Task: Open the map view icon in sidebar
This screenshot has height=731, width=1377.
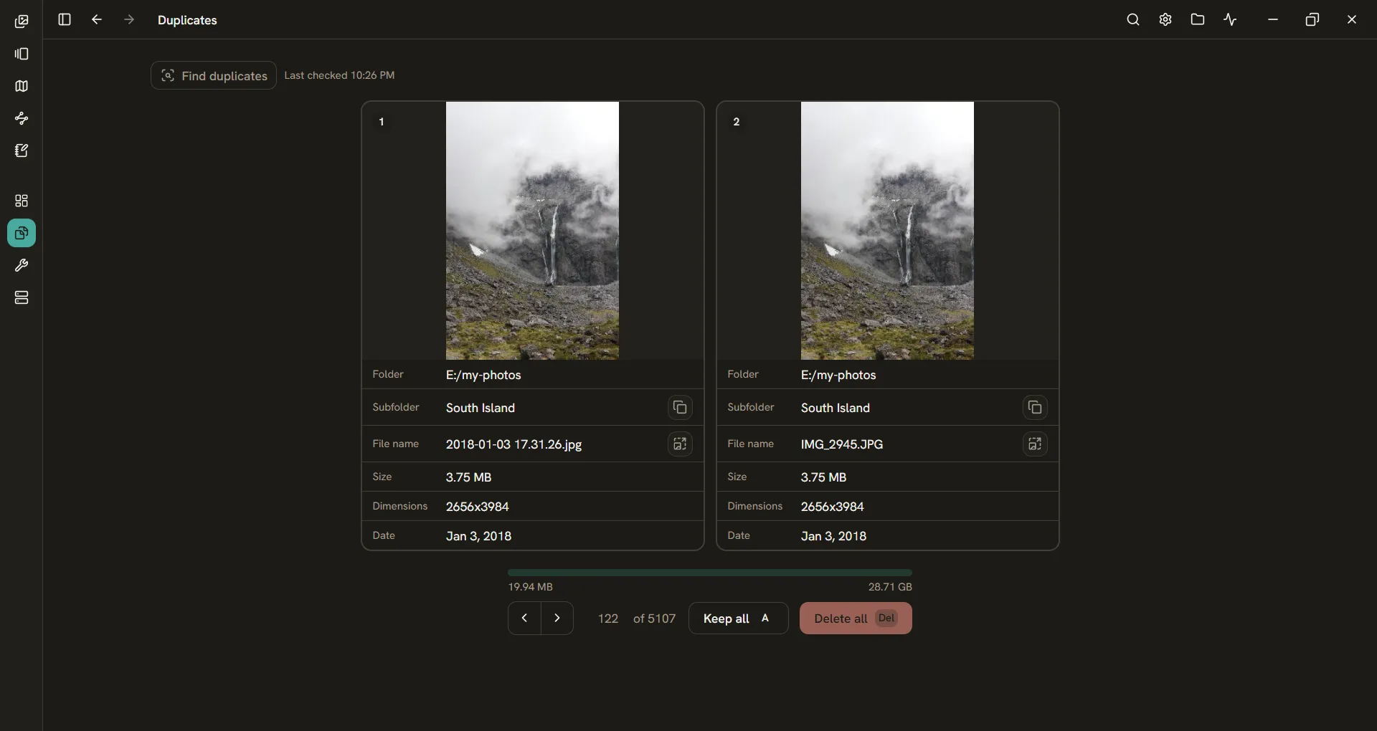Action: (22, 86)
